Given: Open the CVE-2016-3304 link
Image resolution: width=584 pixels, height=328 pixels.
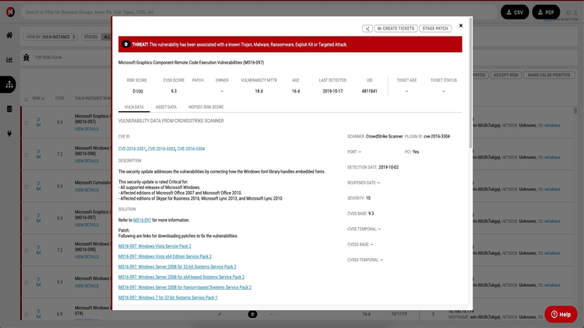Looking at the screenshot, I should click(x=191, y=148).
